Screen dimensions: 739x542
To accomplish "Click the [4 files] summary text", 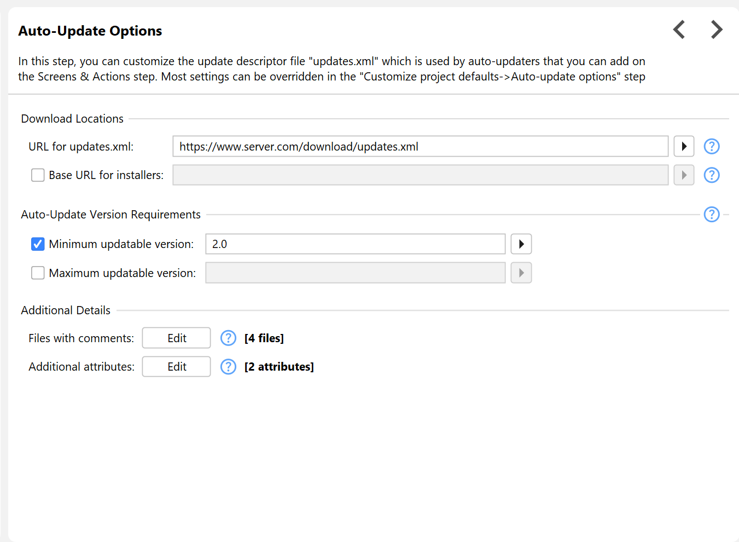I will coord(264,338).
